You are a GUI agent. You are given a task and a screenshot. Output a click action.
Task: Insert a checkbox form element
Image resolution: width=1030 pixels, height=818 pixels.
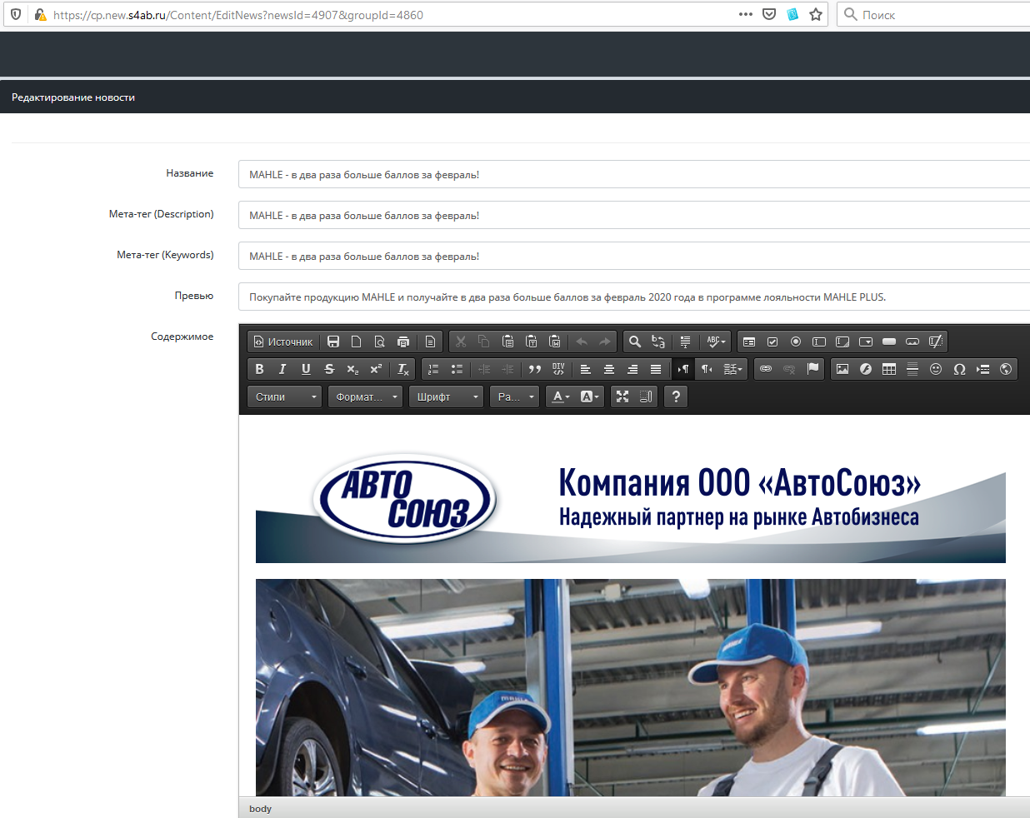coord(772,342)
